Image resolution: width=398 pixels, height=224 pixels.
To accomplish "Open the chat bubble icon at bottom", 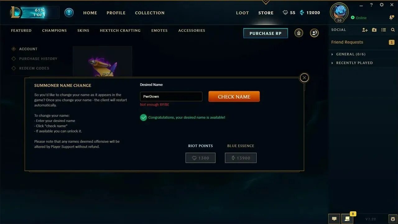I will coord(334,219).
